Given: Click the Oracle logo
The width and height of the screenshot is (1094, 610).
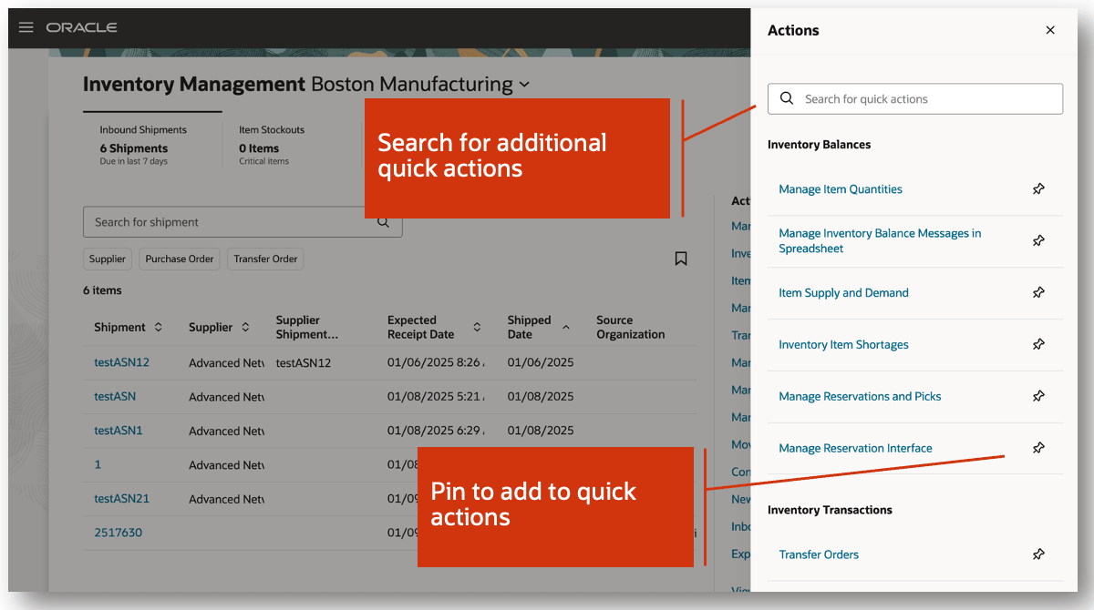Looking at the screenshot, I should pyautogui.click(x=82, y=27).
